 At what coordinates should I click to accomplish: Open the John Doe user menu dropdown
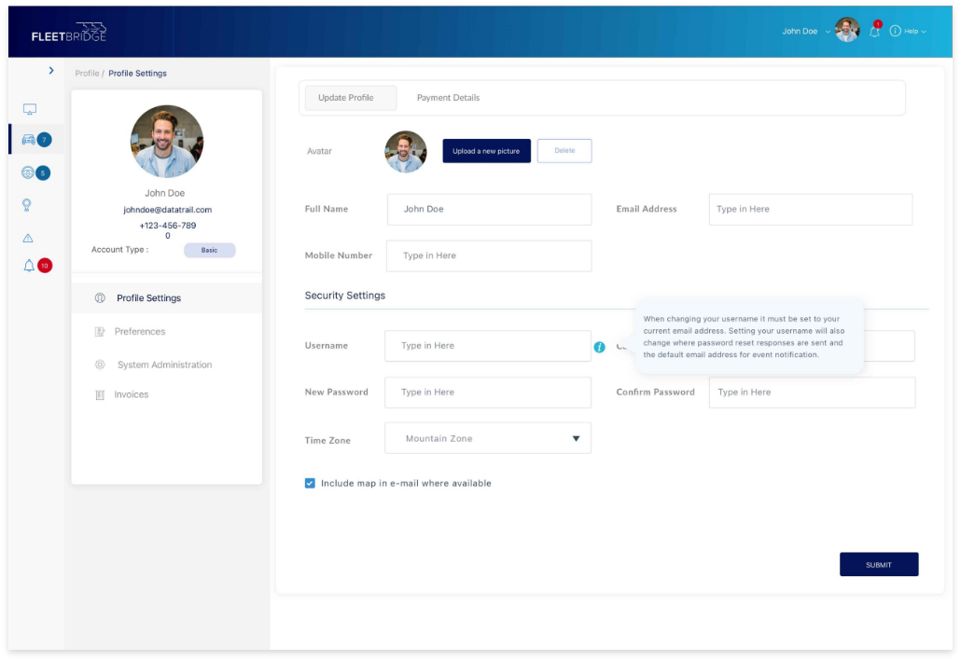806,31
